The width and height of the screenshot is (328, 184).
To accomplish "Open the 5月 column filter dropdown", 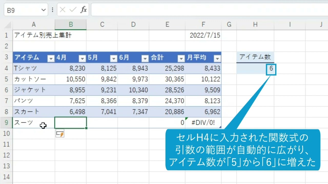I will 114,59.
